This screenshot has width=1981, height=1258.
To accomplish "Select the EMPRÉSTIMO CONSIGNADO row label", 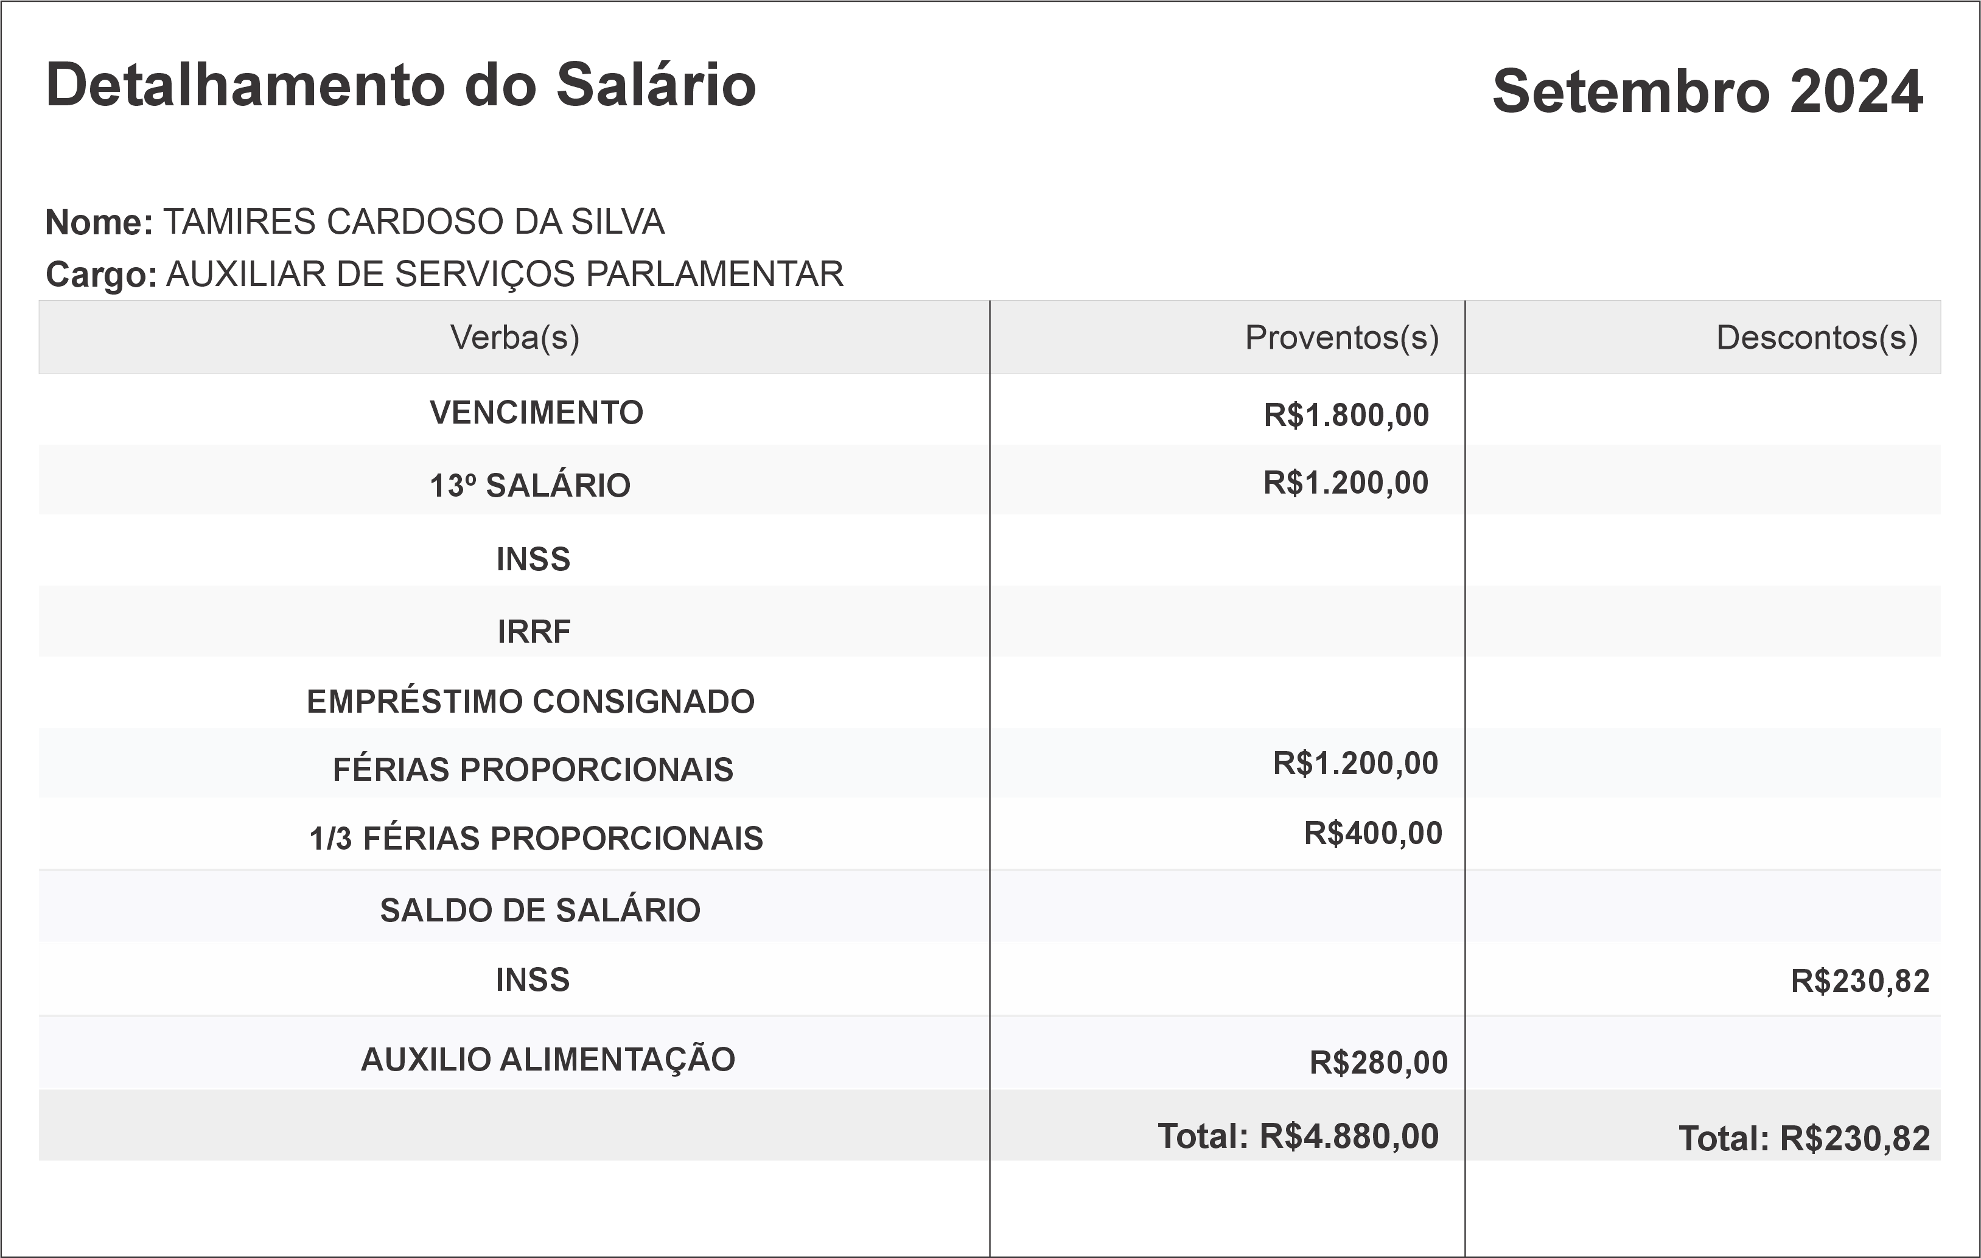I will [x=531, y=701].
